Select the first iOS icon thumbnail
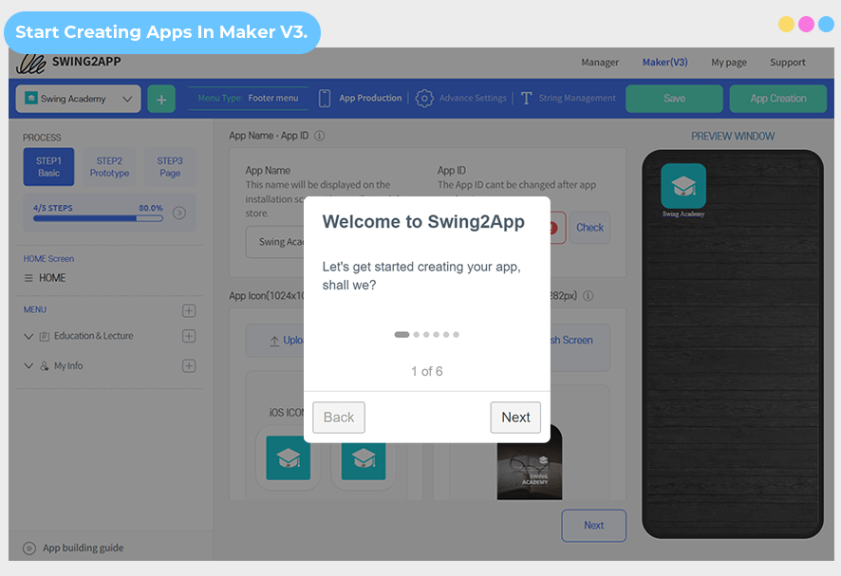 (288, 458)
